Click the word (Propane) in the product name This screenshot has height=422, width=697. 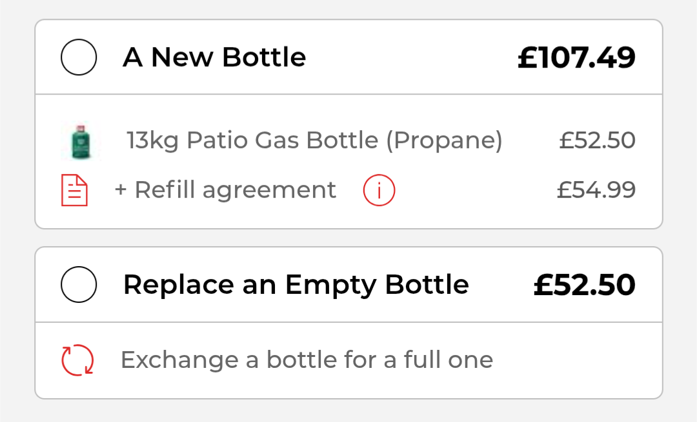(x=444, y=140)
